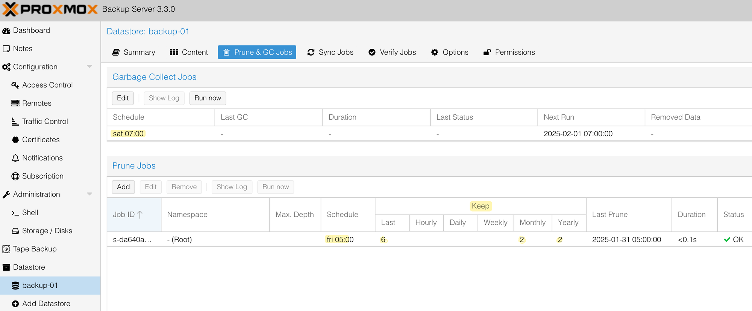
Task: Select the s-da640a... prune job row
Action: [x=429, y=239]
